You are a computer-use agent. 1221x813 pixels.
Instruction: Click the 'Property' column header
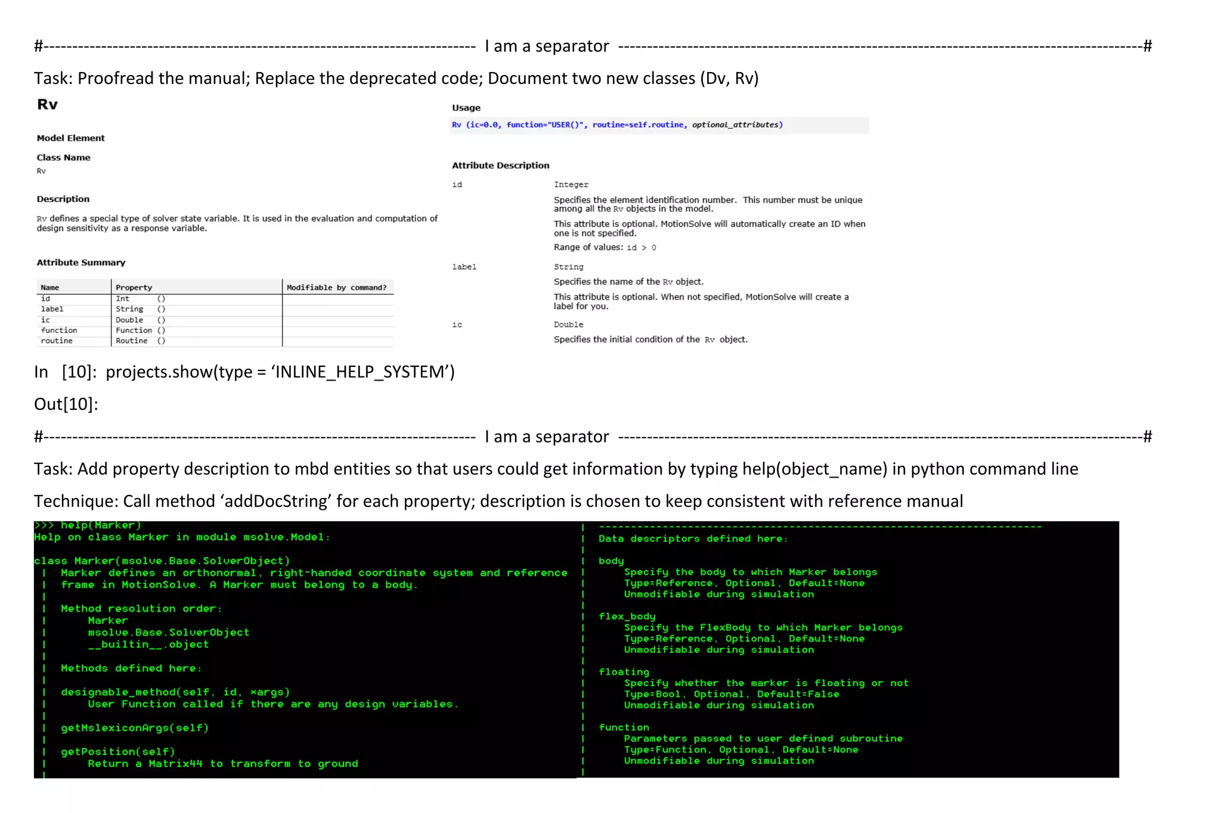point(134,288)
